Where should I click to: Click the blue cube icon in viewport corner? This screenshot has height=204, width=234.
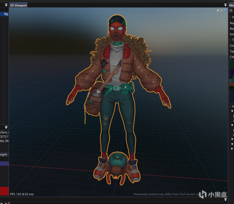(x=225, y=10)
